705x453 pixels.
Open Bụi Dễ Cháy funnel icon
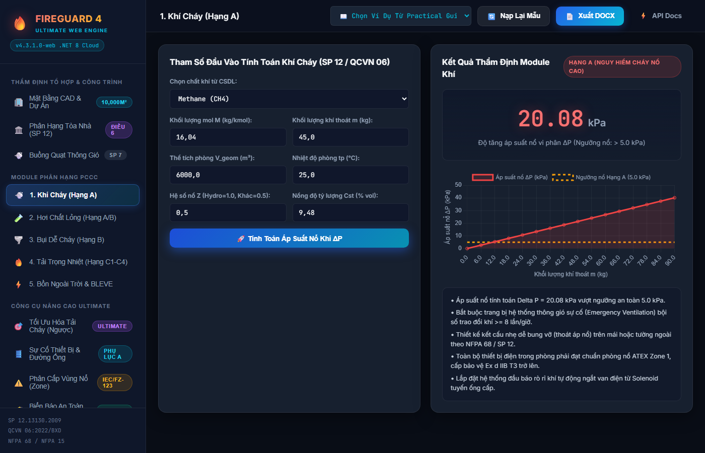click(19, 240)
